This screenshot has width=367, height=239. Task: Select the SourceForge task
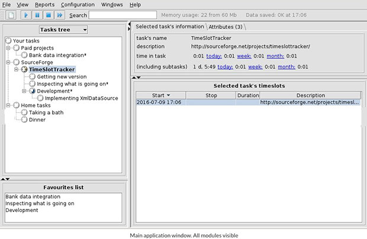tap(37, 63)
